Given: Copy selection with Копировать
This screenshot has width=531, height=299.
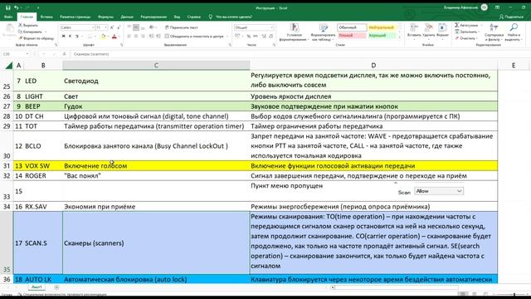Looking at the screenshot, I should pyautogui.click(x=31, y=32).
